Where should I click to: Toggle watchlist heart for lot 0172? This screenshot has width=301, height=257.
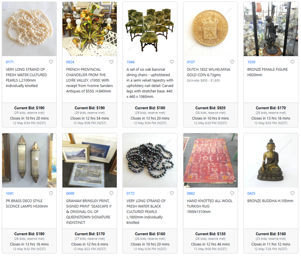click(x=171, y=193)
